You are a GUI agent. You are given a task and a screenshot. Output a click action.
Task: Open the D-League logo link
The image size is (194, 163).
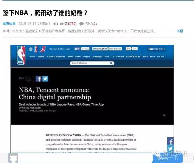[x=43, y=49]
